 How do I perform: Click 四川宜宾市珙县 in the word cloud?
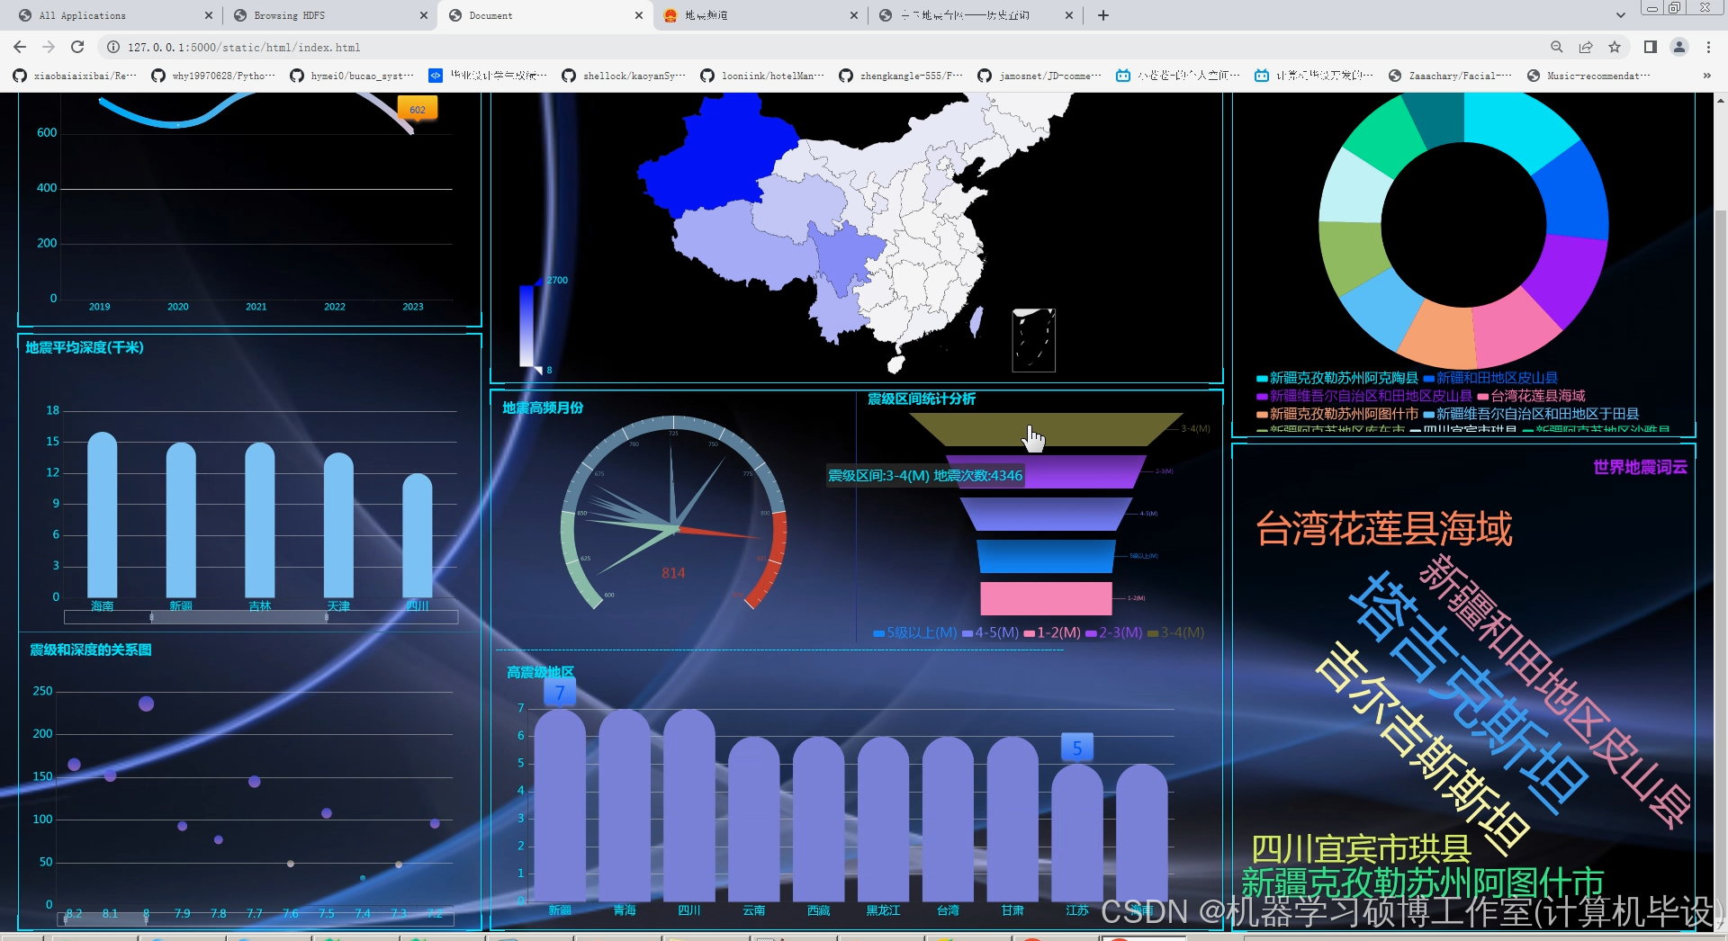tap(1361, 849)
